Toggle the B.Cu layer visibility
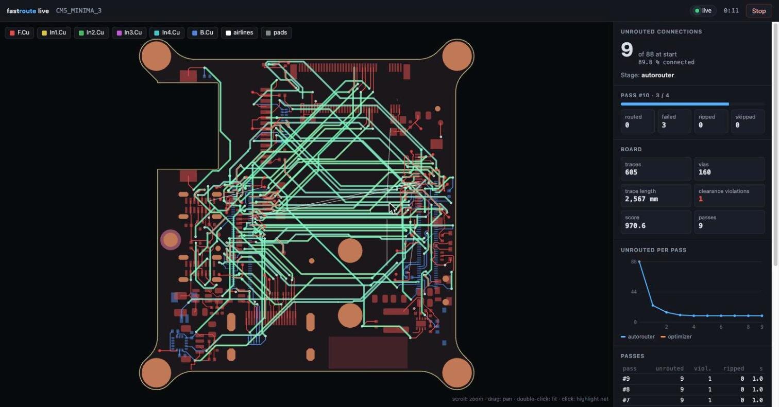Screen dimensions: 779x407 click(x=202, y=32)
